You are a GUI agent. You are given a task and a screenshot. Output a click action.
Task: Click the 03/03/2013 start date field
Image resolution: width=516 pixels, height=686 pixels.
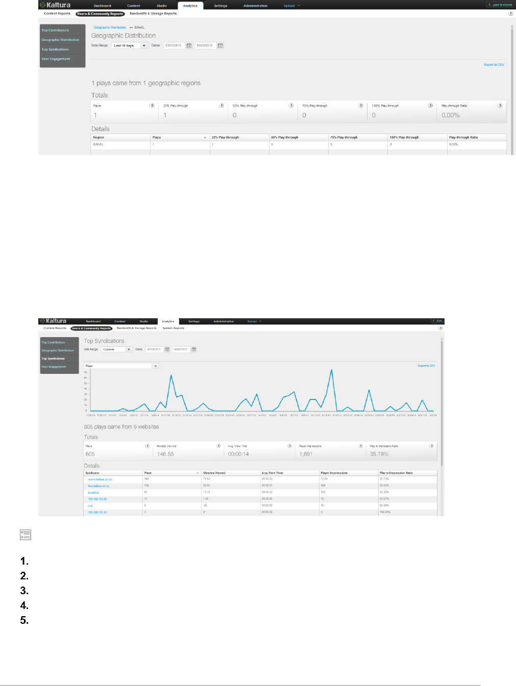coord(174,45)
